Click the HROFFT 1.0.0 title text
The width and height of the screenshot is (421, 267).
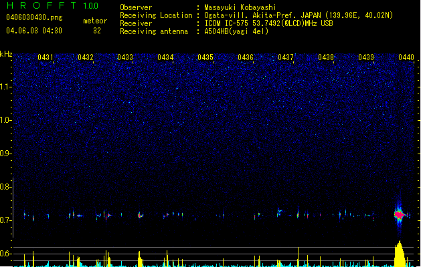tap(52, 5)
